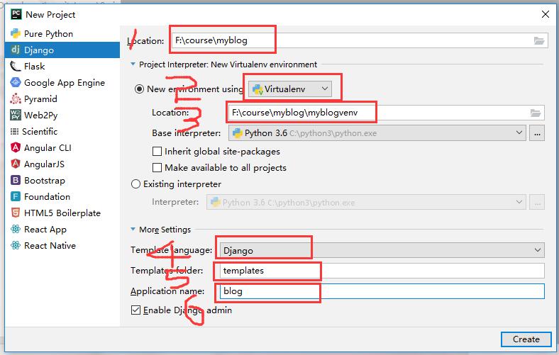Image resolution: width=559 pixels, height=355 pixels.
Task: Click the project Location field F:\course\myblog
Action: [x=360, y=40]
